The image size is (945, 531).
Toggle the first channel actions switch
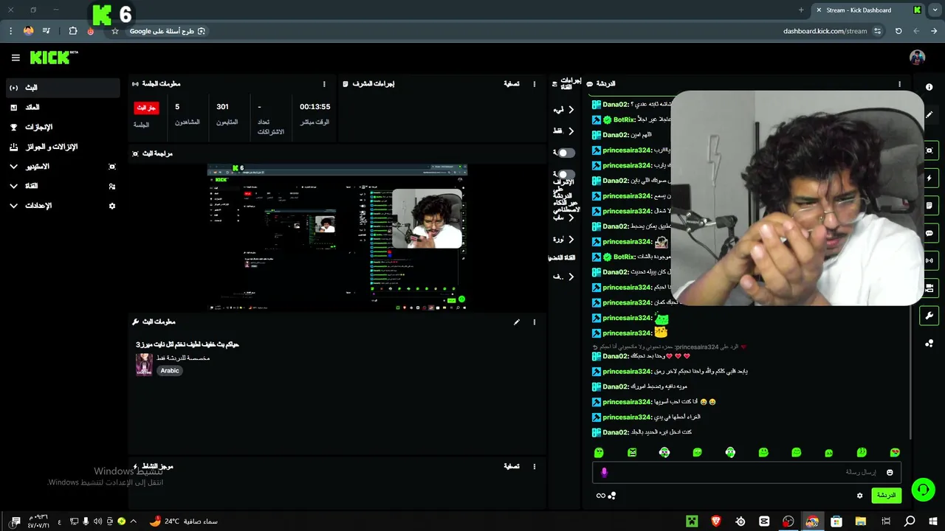[x=565, y=153]
